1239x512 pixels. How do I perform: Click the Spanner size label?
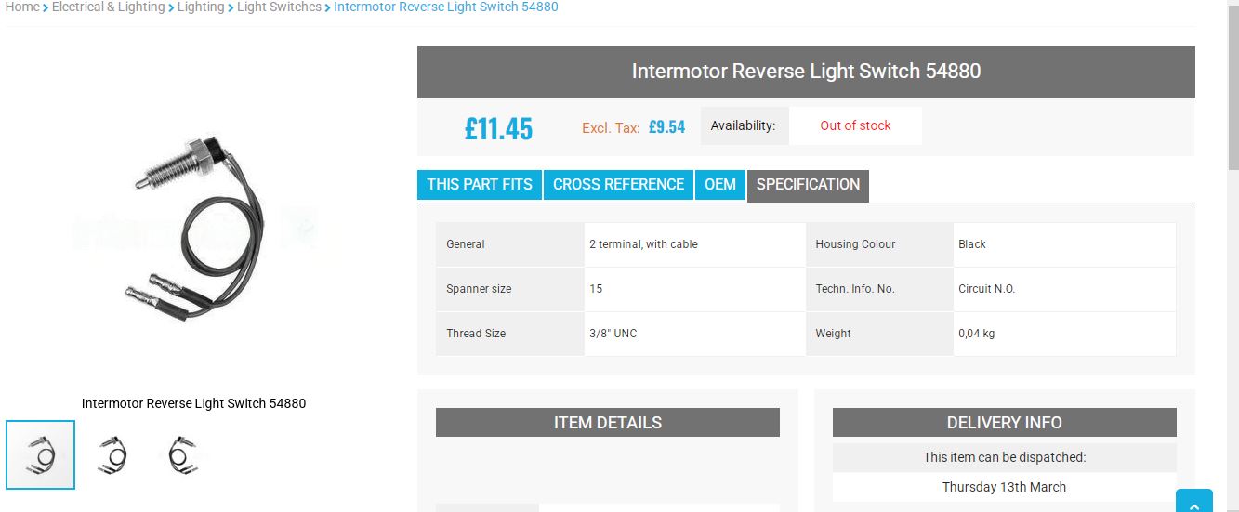click(x=479, y=289)
